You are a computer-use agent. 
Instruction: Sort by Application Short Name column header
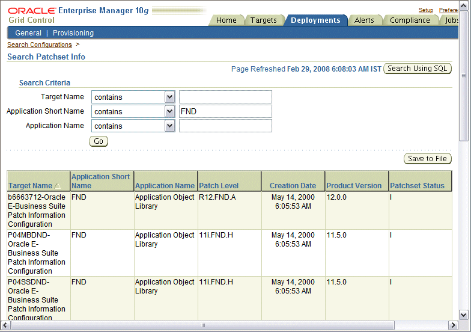tap(101, 181)
